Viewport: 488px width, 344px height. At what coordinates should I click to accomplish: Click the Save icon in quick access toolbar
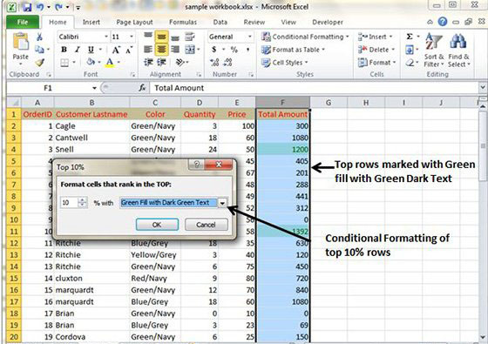(x=27, y=7)
